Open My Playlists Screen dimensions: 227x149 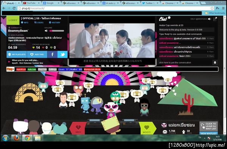point(17,54)
